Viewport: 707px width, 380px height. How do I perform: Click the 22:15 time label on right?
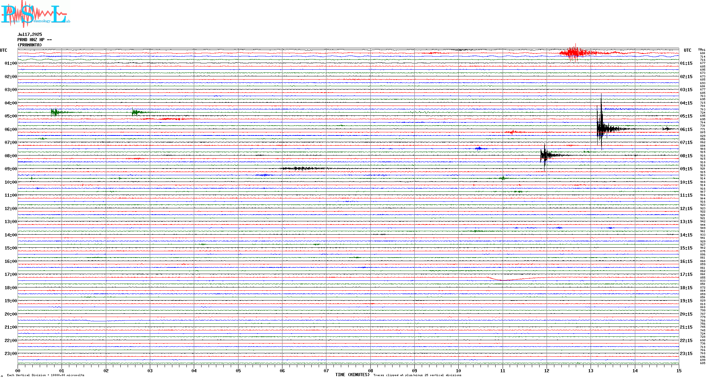pos(686,341)
